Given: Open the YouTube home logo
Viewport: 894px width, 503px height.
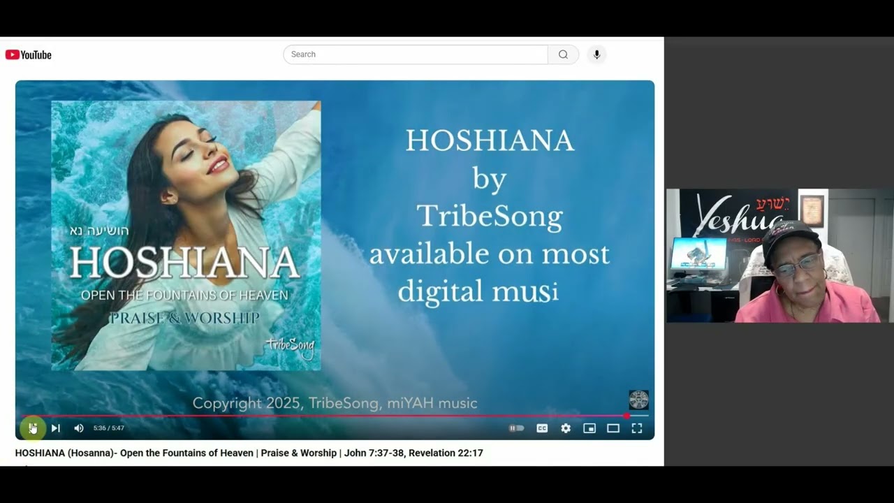Looking at the screenshot, I should point(29,54).
